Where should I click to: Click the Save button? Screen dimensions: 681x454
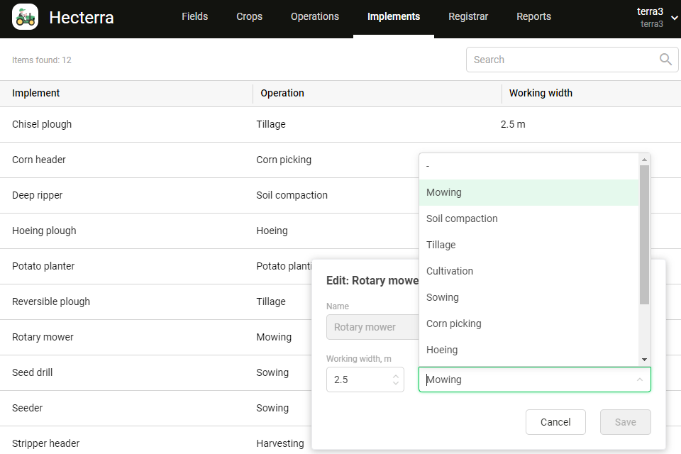[x=625, y=422]
